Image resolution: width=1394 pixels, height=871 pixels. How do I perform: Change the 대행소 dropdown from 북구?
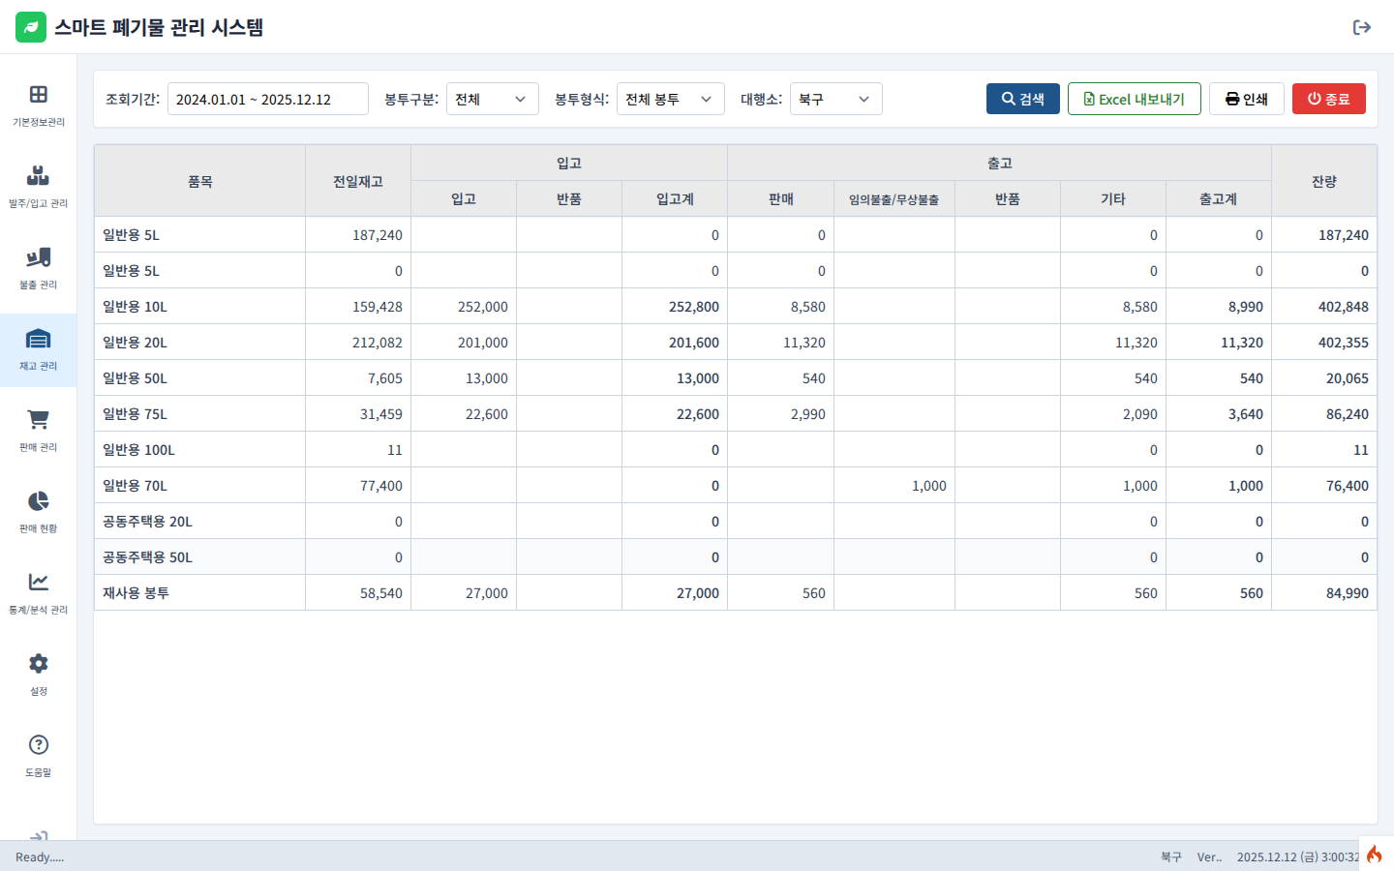pyautogui.click(x=835, y=98)
